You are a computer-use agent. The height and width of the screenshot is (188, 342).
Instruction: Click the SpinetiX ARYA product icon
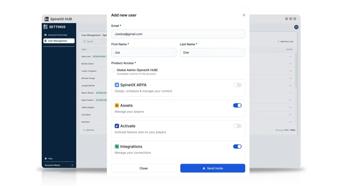117,85
